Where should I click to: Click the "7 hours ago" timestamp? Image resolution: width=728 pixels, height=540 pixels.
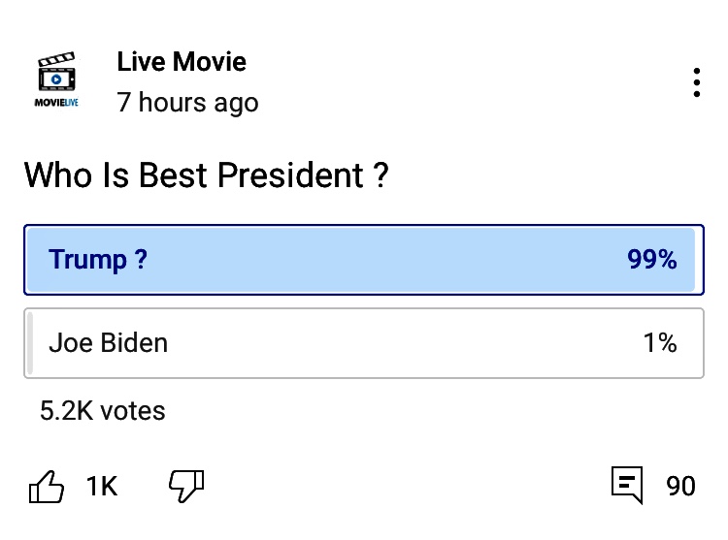click(x=187, y=103)
